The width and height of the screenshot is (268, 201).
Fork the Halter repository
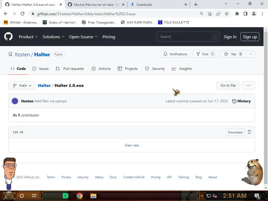205,54
